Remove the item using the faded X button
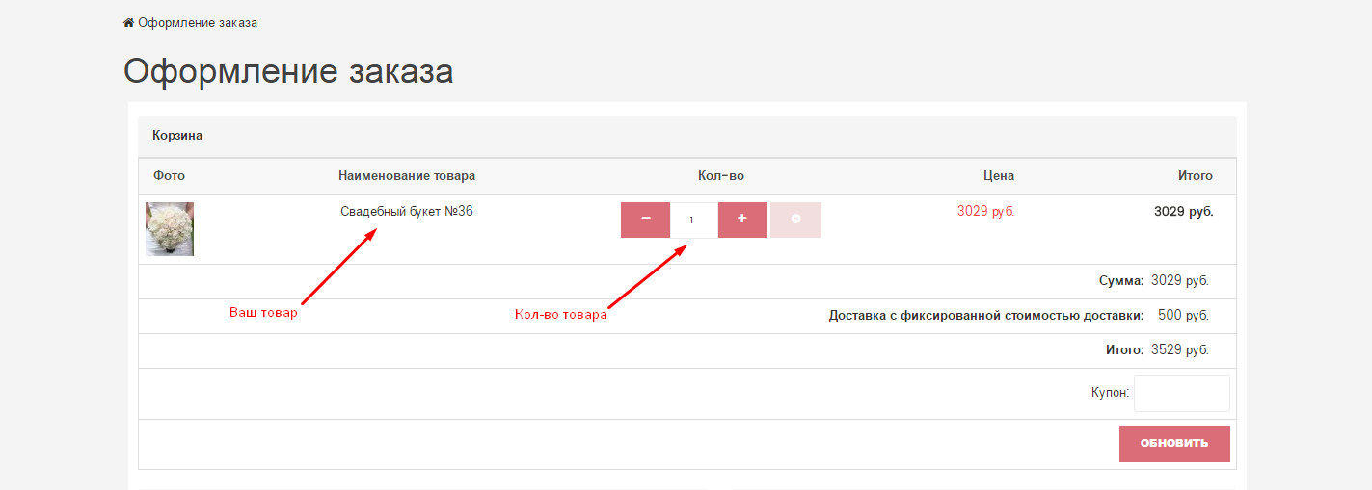This screenshot has height=490, width=1372. 795,219
